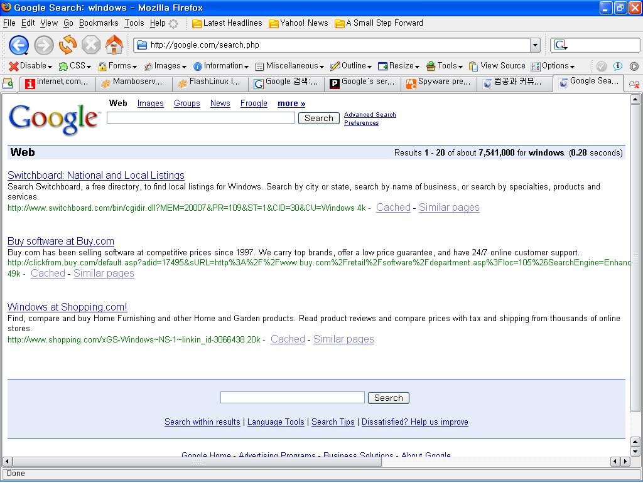Viewport: 643px width, 483px height.
Task: Open Windows at Shopping.com! result
Action: pos(67,307)
